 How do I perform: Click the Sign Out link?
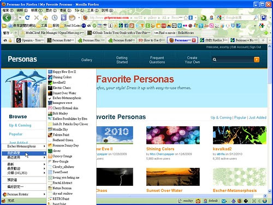coord(255,47)
